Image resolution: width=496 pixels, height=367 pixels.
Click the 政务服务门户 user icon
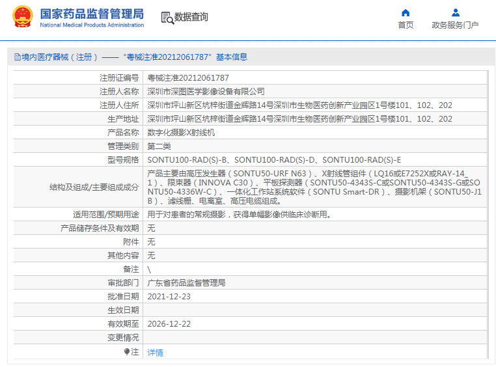(x=456, y=12)
